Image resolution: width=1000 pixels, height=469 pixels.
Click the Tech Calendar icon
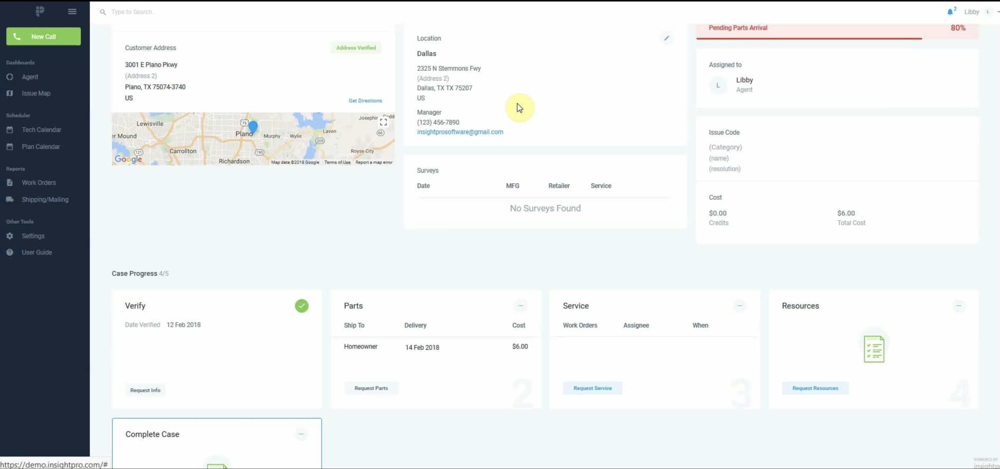[10, 130]
